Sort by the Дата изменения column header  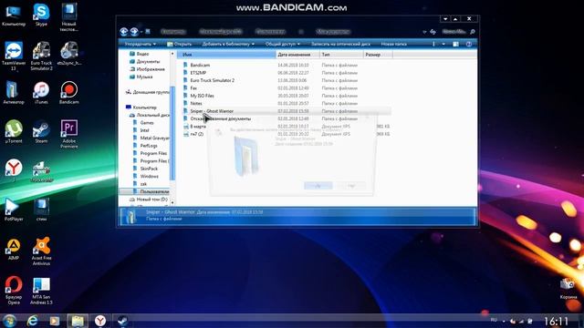297,55
